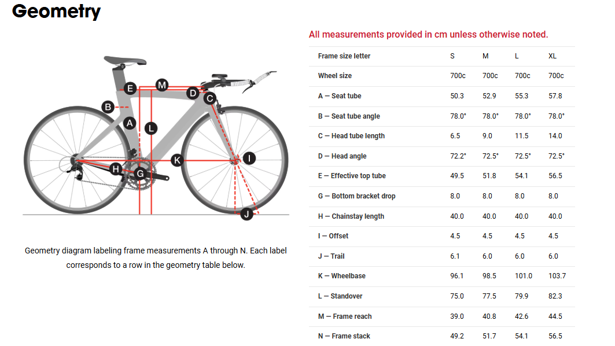Click the "Frame size letter" header cell

tap(344, 56)
